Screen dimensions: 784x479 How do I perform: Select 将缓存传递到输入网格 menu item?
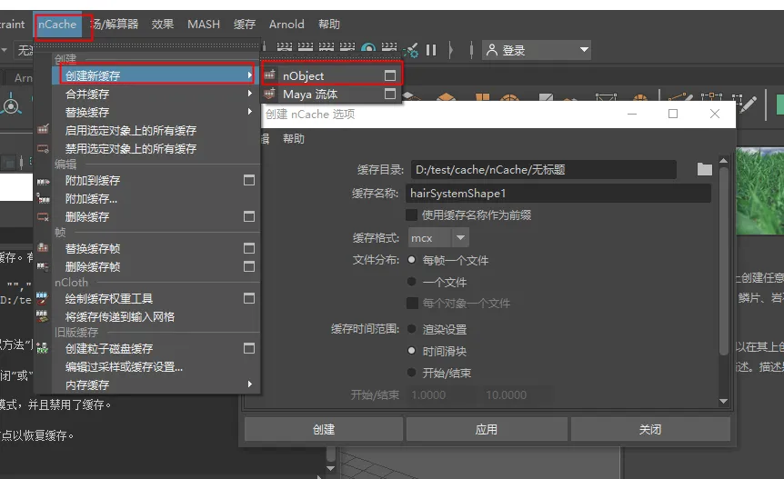pyautogui.click(x=119, y=317)
